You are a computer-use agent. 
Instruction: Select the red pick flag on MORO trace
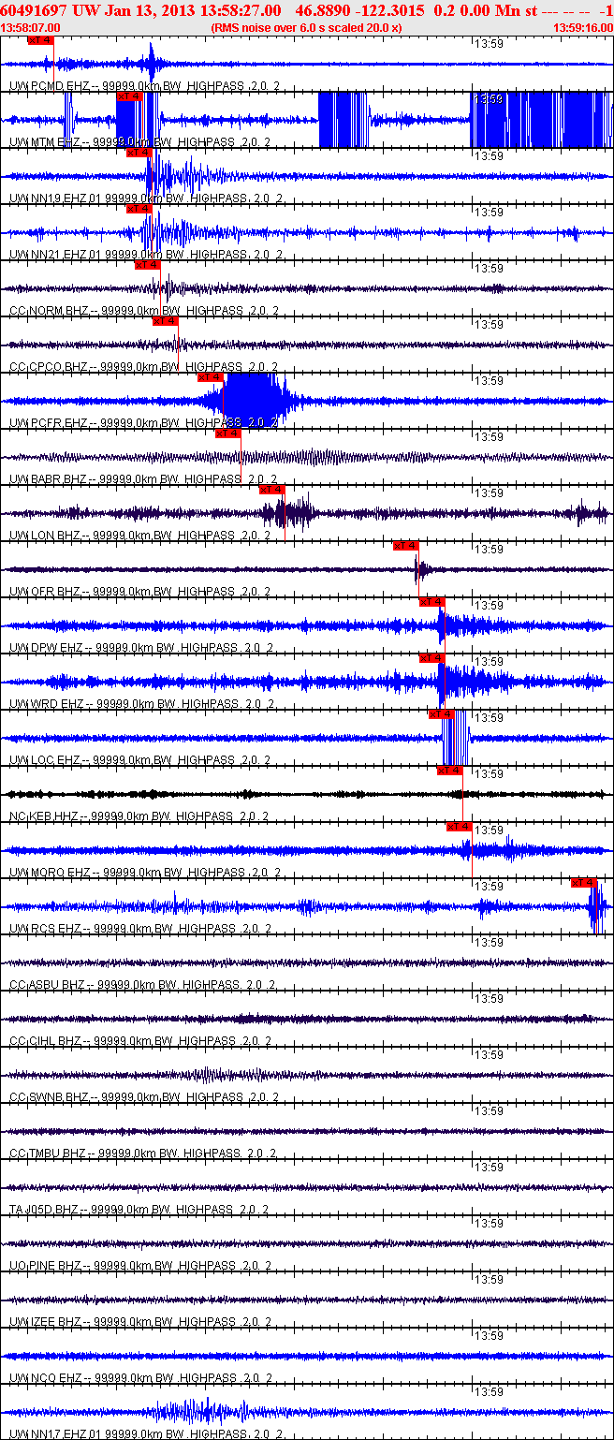pos(459,827)
